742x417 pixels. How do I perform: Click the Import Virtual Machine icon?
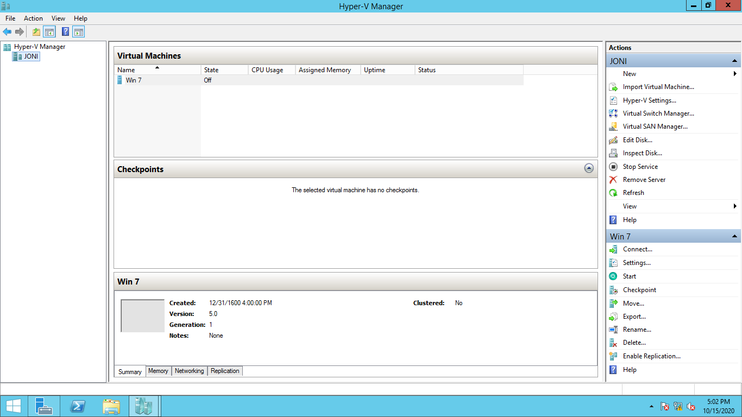613,87
